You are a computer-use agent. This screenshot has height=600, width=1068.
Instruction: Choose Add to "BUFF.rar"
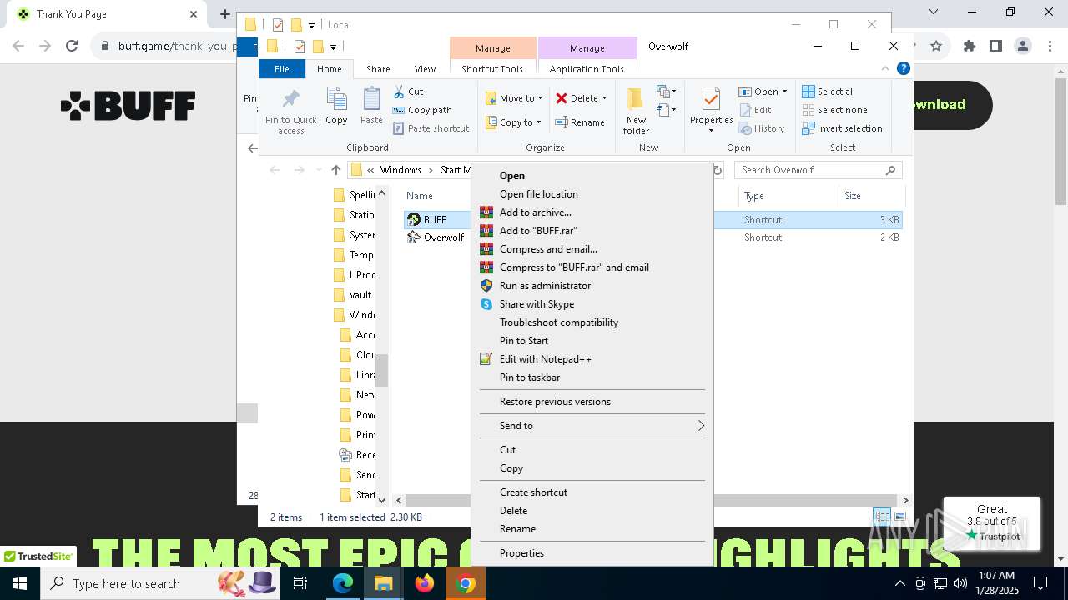point(592,231)
